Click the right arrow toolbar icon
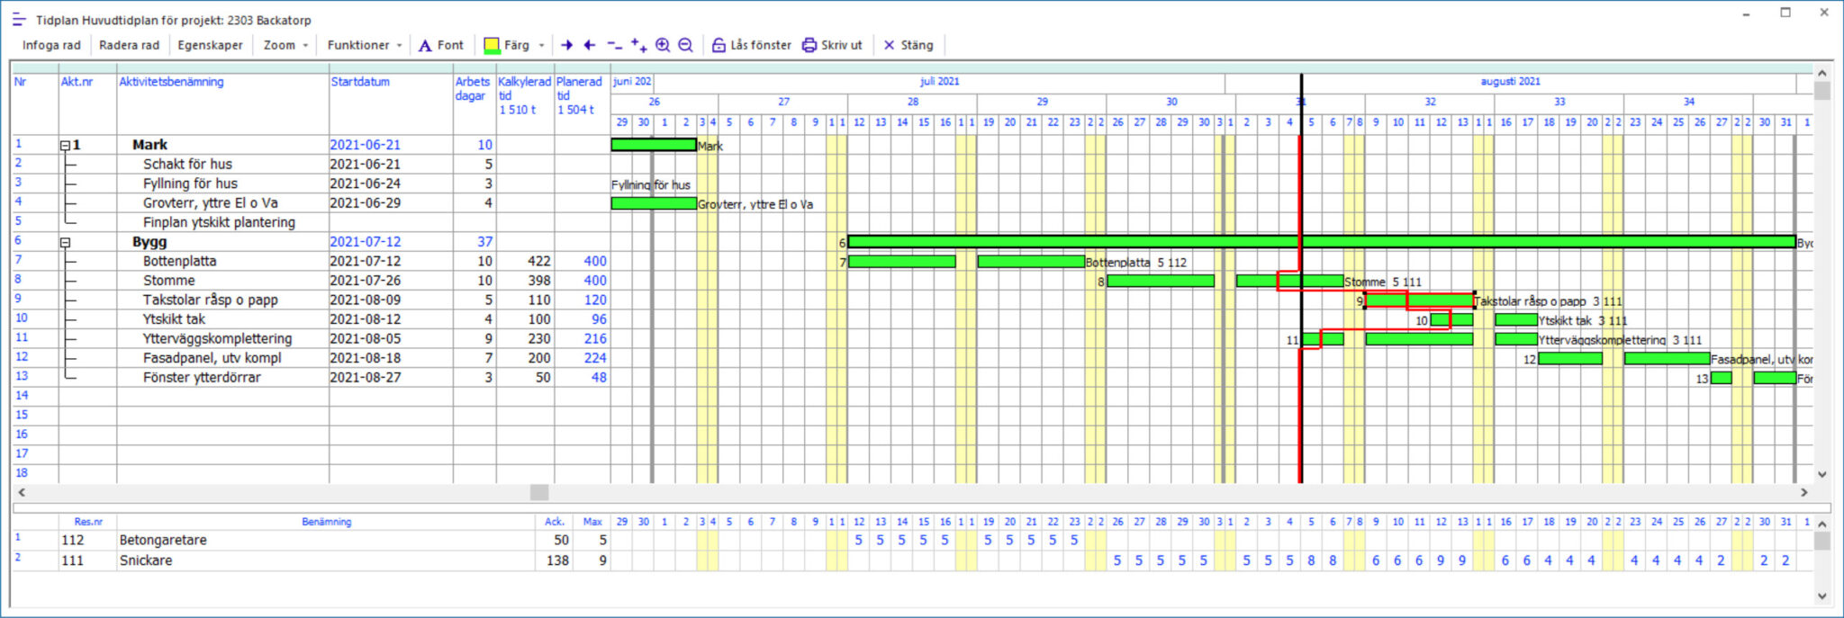 pos(566,45)
